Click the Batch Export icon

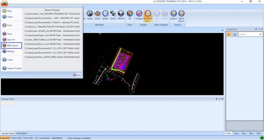tap(181, 16)
